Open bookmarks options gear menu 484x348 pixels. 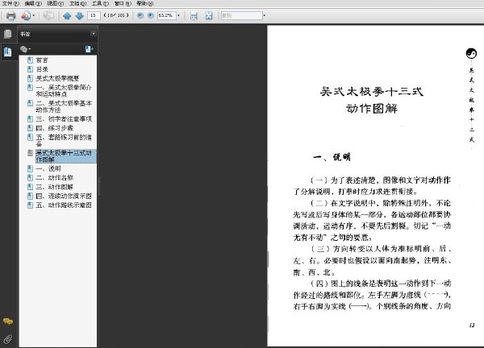[25, 49]
